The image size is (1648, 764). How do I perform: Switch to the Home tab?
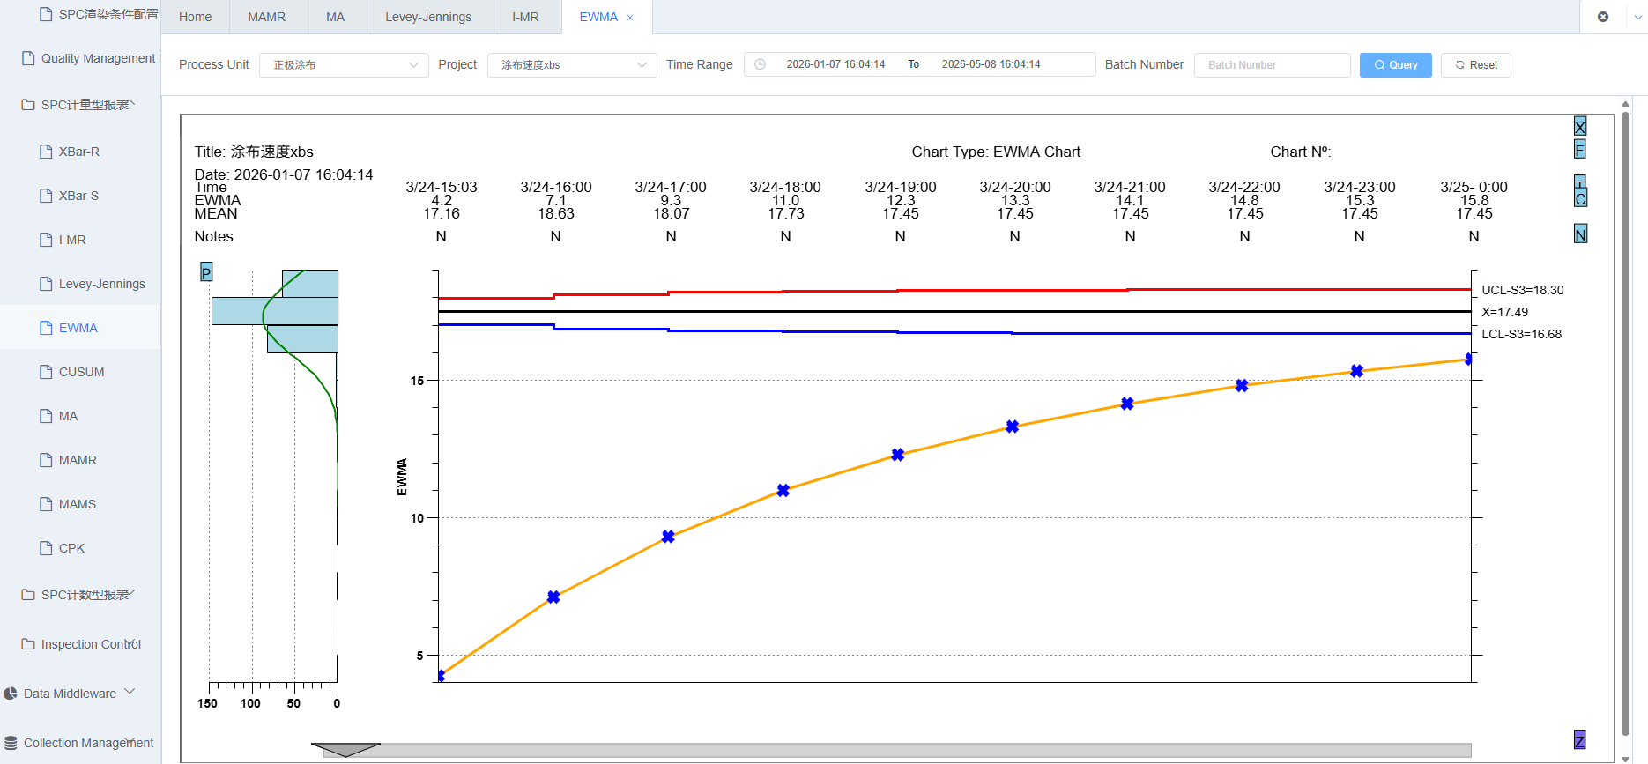(195, 17)
